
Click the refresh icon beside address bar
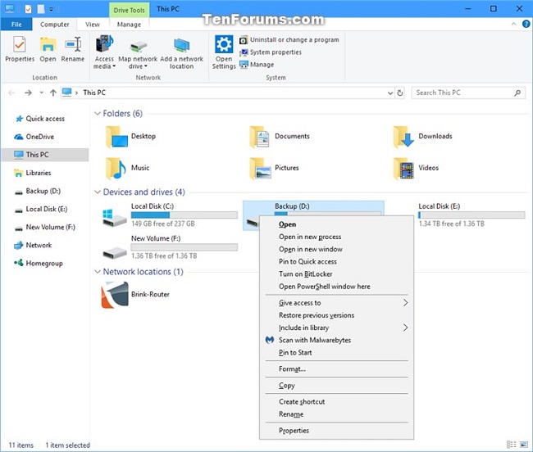click(x=400, y=93)
